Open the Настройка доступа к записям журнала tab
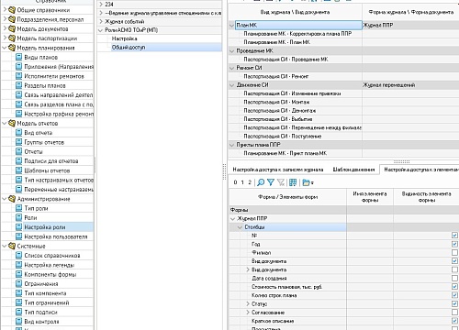The image size is (459, 330). click(278, 170)
